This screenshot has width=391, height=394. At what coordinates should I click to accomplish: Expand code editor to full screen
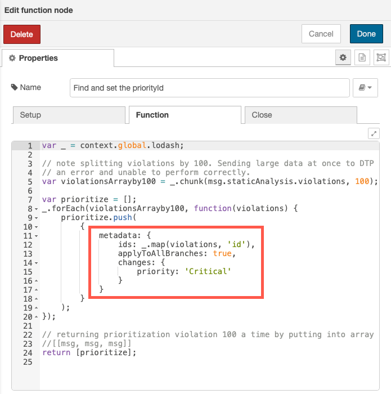pos(374,133)
